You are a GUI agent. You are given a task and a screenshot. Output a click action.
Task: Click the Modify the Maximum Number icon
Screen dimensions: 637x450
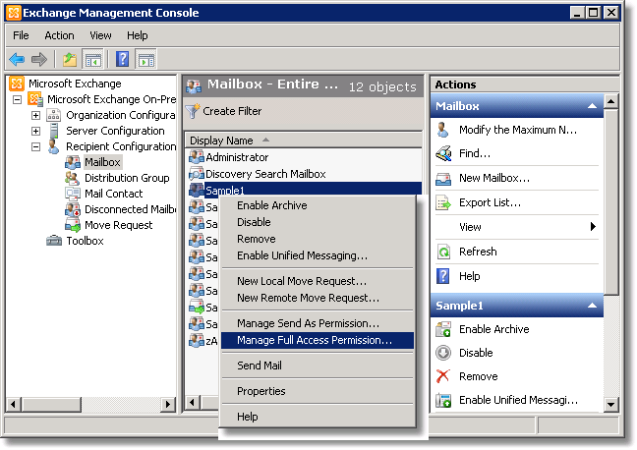[443, 130]
